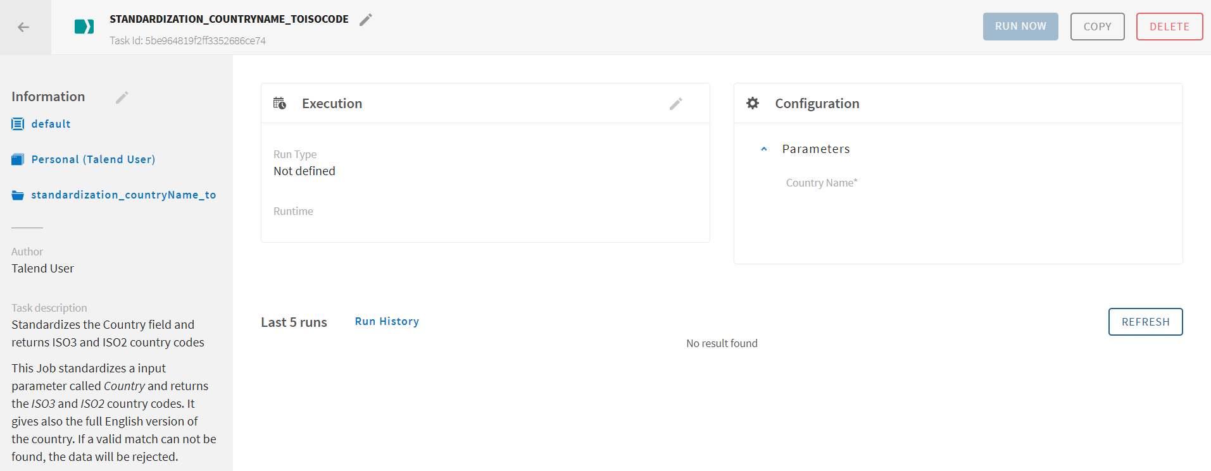Click the Personal workspace icon
This screenshot has width=1211, height=471.
coord(18,159)
